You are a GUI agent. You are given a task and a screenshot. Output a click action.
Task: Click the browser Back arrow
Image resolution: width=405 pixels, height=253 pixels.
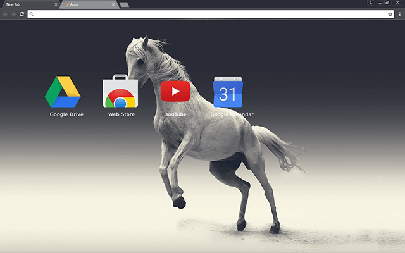click(6, 14)
